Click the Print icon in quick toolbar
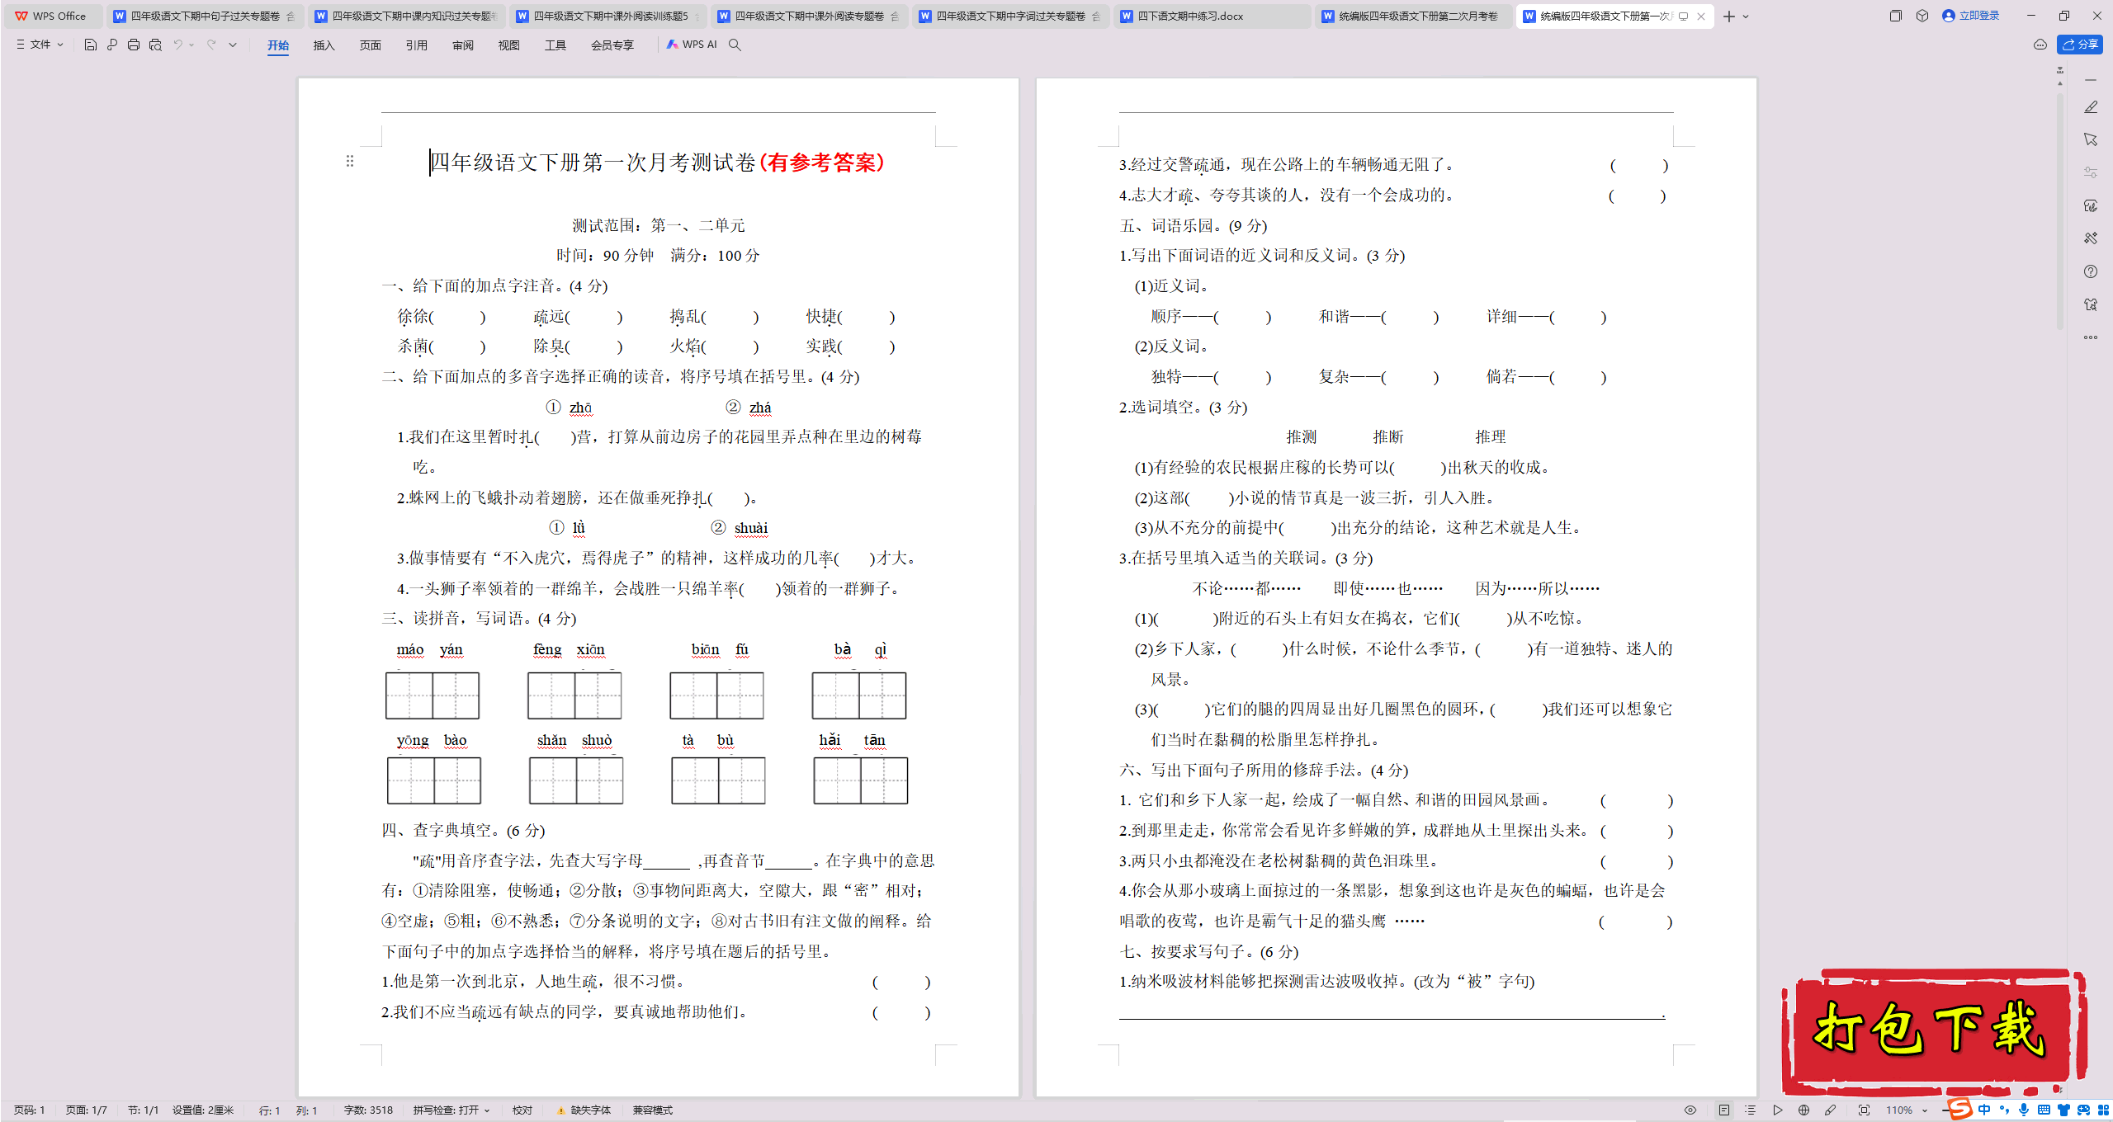Screen dimensions: 2113x1122 (x=134, y=45)
